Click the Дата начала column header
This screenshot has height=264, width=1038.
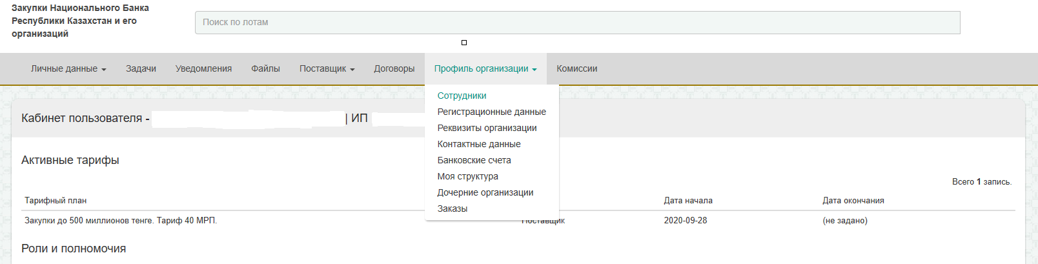click(x=688, y=201)
